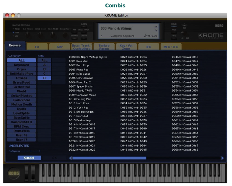Switch to the EQ tab
This screenshot has height=186, width=232.
click(37, 47)
